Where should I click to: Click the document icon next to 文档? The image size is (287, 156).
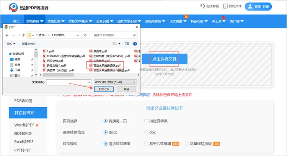tap(12, 65)
